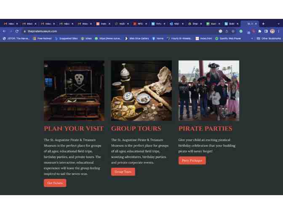
Task: Click the share page icon in address bar
Action: 227,31
